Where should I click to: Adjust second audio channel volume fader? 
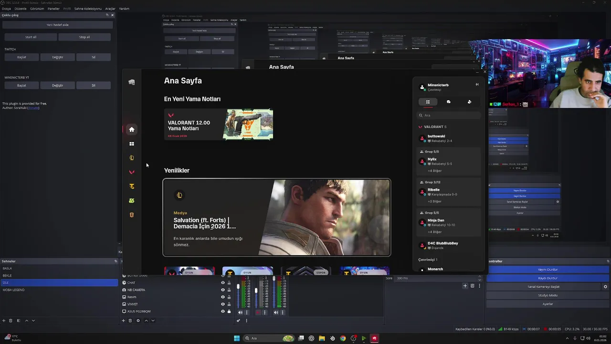coord(256,290)
